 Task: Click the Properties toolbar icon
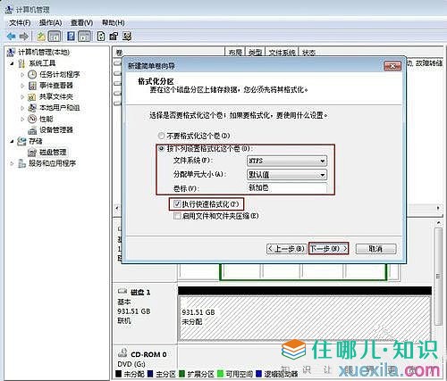[x=114, y=37]
